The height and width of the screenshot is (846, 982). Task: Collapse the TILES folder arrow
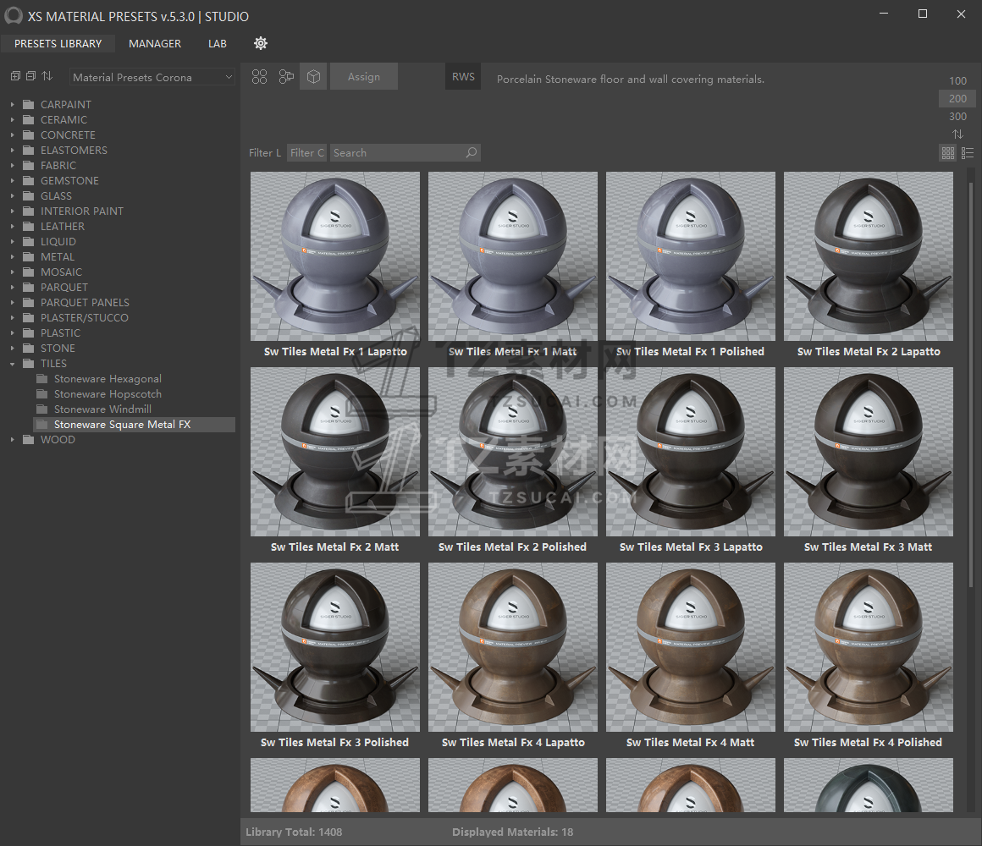coord(13,364)
